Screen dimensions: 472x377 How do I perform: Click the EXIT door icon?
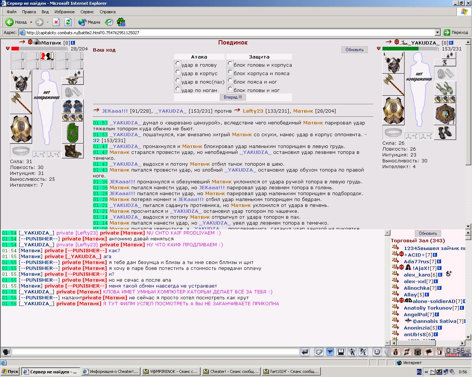tap(440, 352)
